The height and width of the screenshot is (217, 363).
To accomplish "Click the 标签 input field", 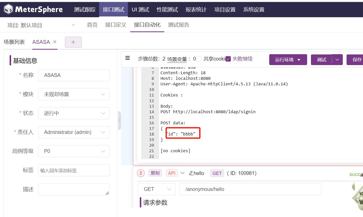I will [74, 170].
